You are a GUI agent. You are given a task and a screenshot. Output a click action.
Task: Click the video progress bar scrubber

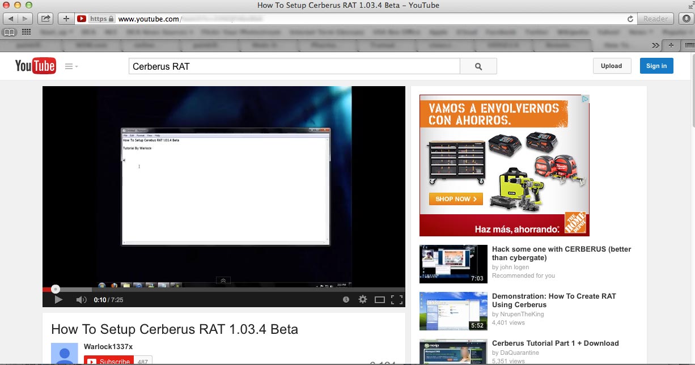coord(56,289)
